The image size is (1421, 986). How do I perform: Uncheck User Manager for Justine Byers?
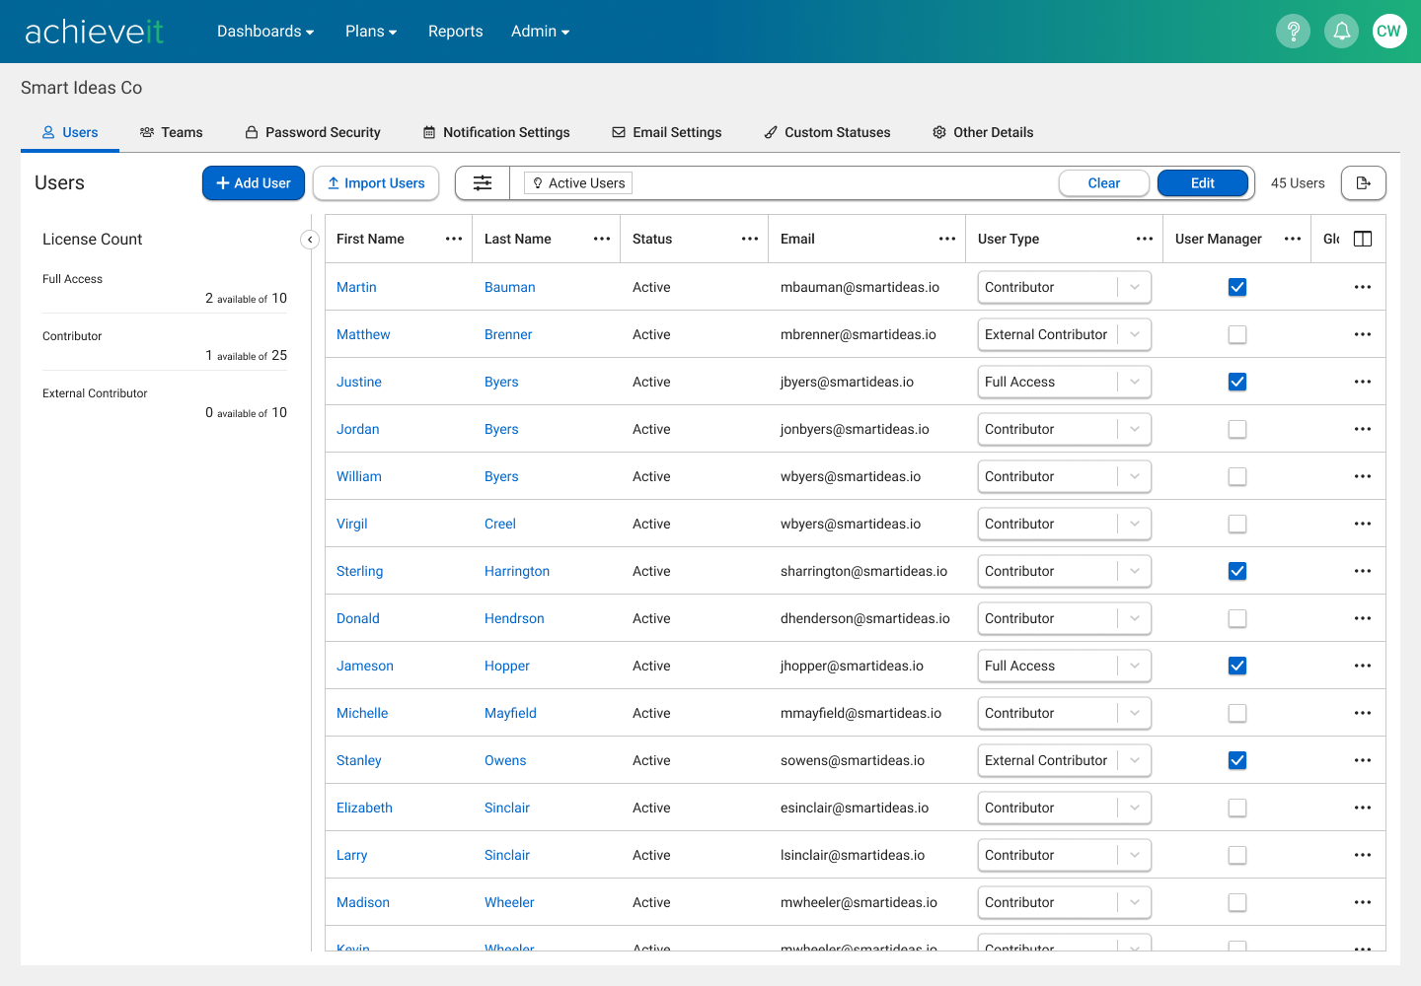(1237, 382)
